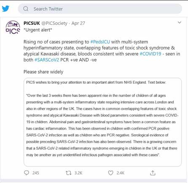Open the @PICSociety handle link
The height and width of the screenshot is (183, 188).
pyautogui.click(x=54, y=23)
